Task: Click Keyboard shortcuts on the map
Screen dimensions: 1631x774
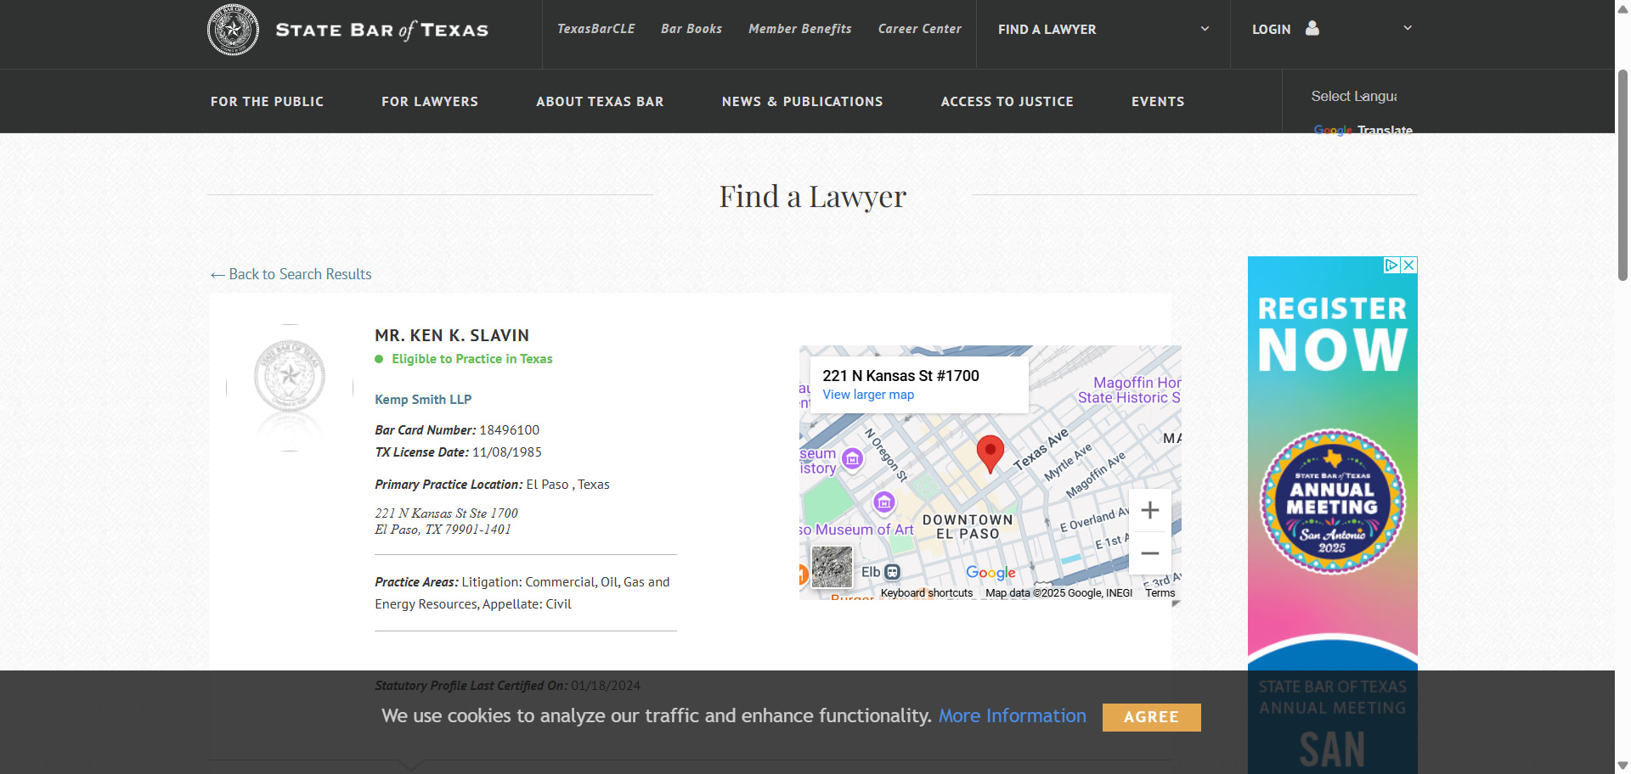Action: pos(926,593)
